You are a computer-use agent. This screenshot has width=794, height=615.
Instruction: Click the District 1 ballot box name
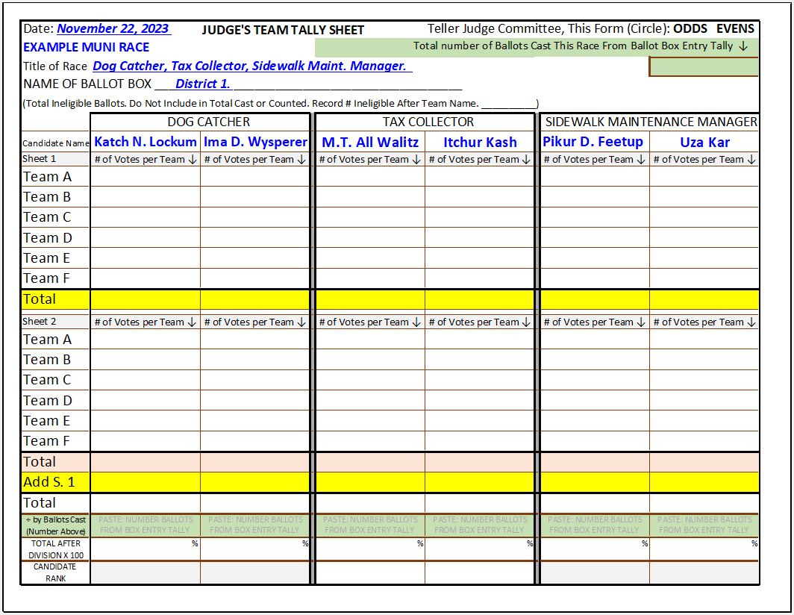point(202,84)
